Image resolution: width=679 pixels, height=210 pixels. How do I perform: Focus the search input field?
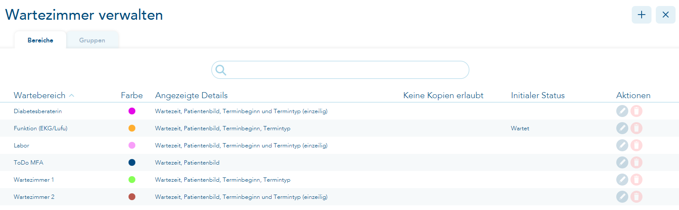point(344,70)
